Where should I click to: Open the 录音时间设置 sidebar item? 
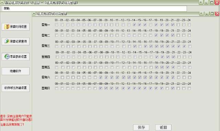tap(15, 27)
